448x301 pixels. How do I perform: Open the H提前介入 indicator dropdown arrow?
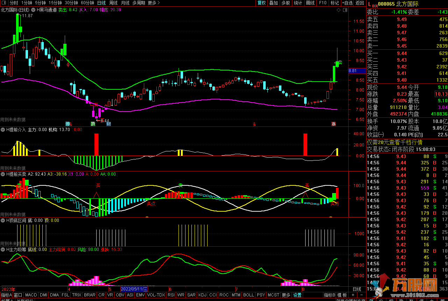3,129
